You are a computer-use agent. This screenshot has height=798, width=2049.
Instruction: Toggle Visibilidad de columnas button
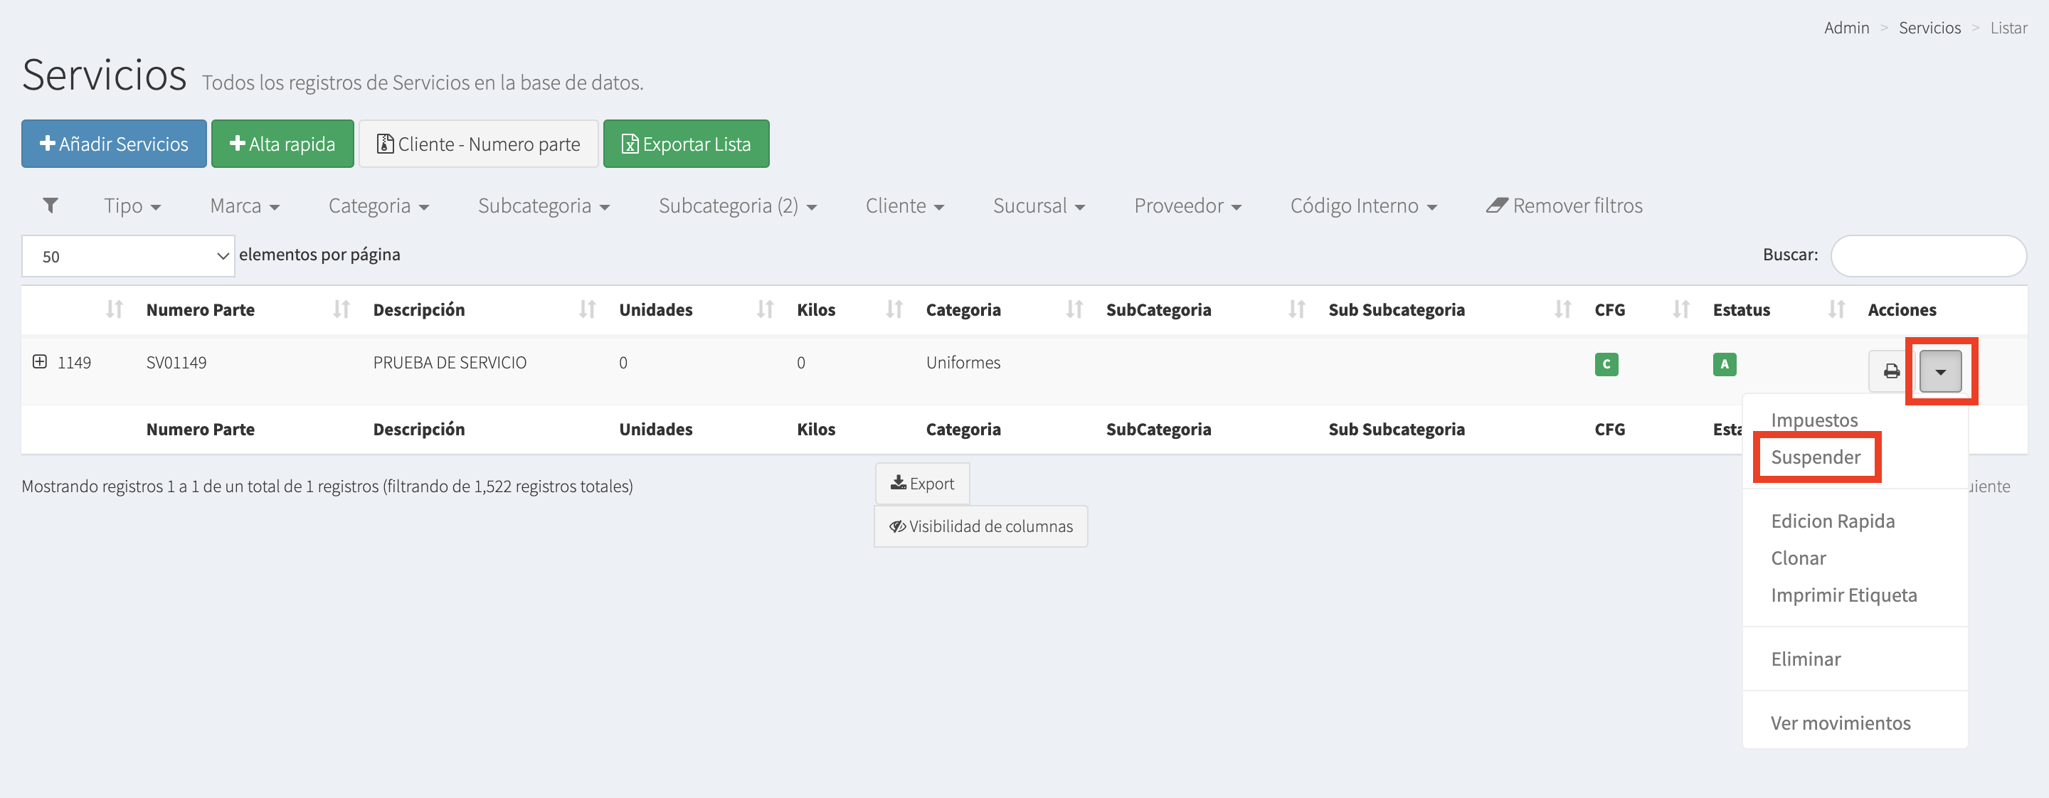tap(980, 526)
